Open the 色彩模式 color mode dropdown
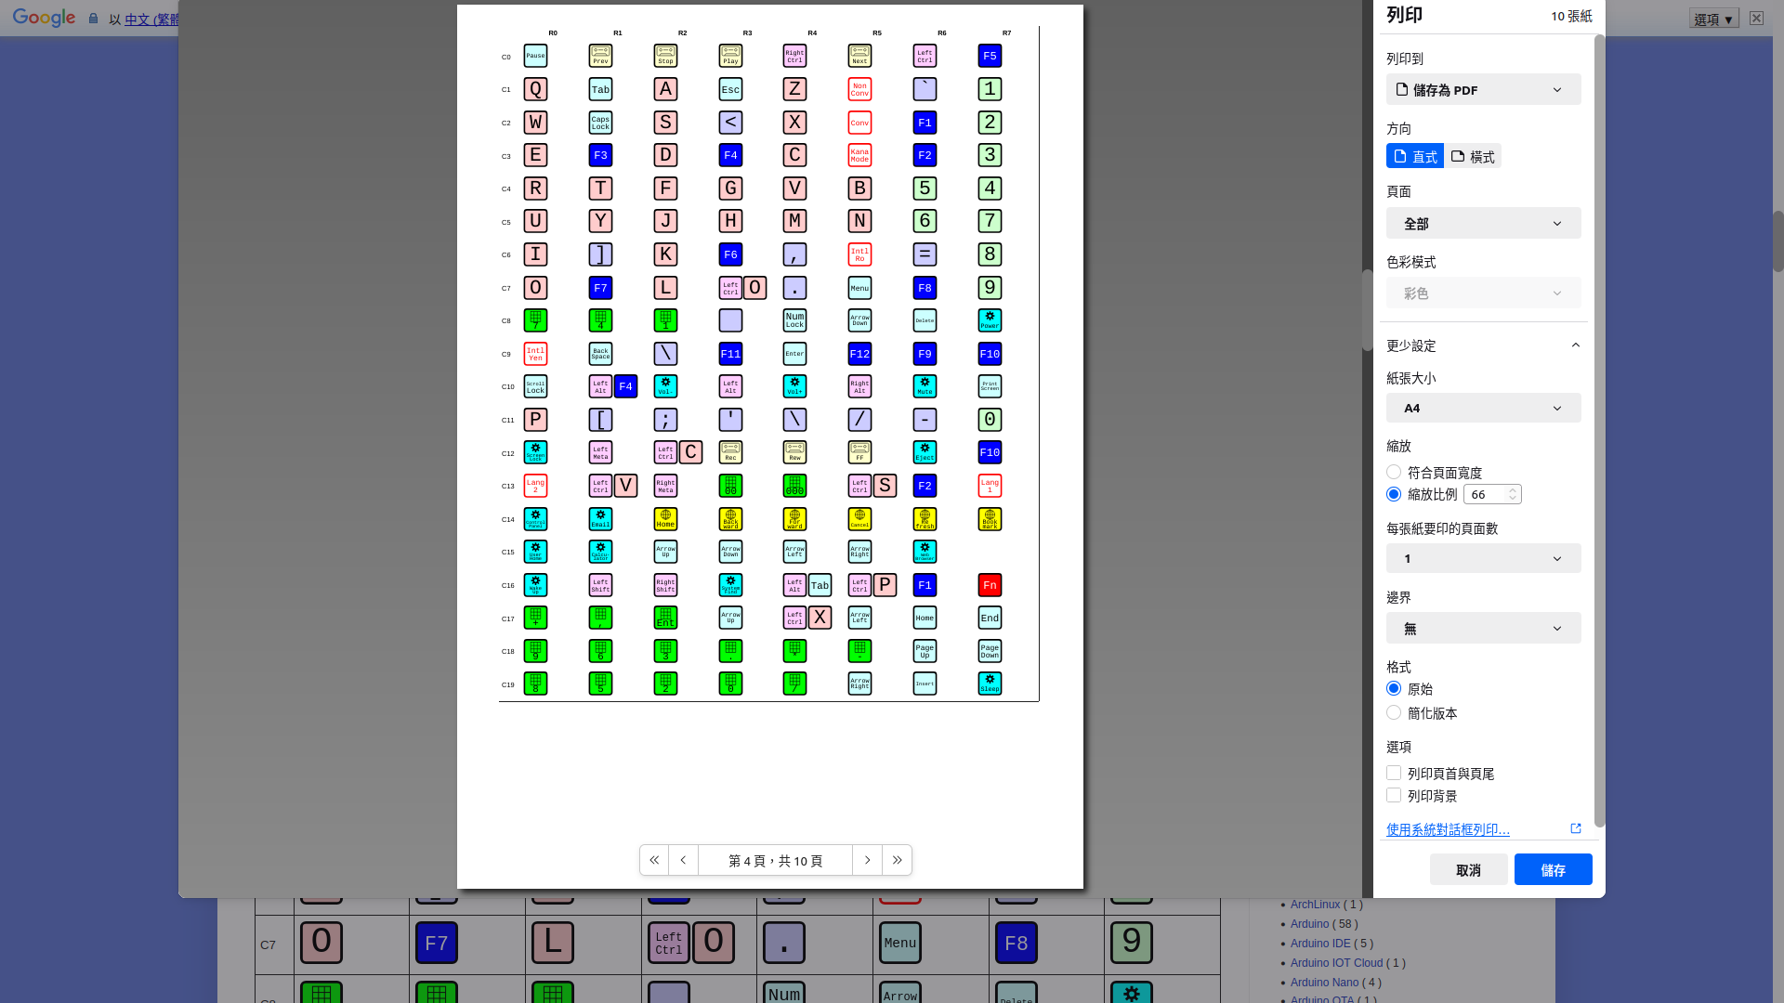Viewport: 1784px width, 1003px height. coord(1484,293)
